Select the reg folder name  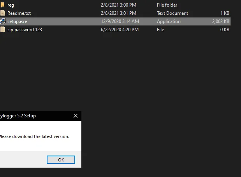click(x=11, y=5)
